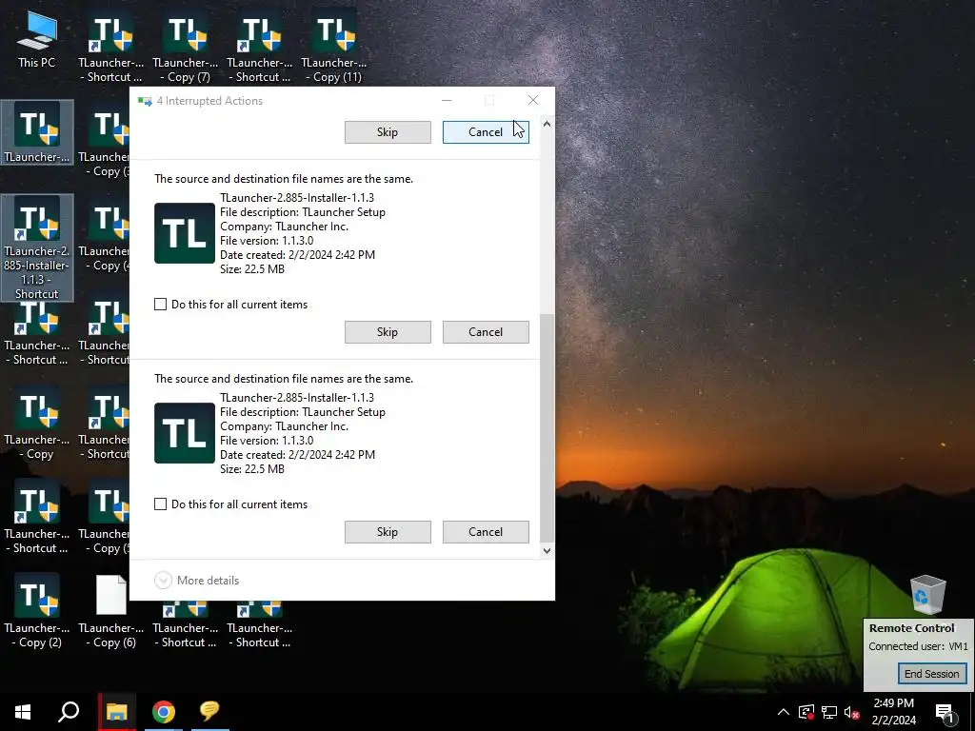Viewport: 975px width, 731px height.
Task: Click the dialog scrollbar down arrow
Action: click(x=547, y=551)
